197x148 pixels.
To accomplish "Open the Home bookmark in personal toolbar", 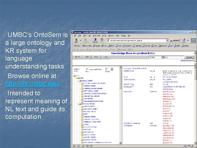I will (77, 46).
